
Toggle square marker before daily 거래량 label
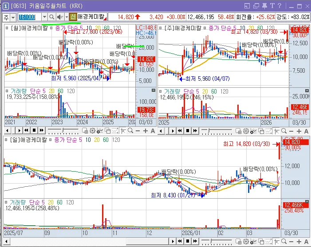point(6,202)
